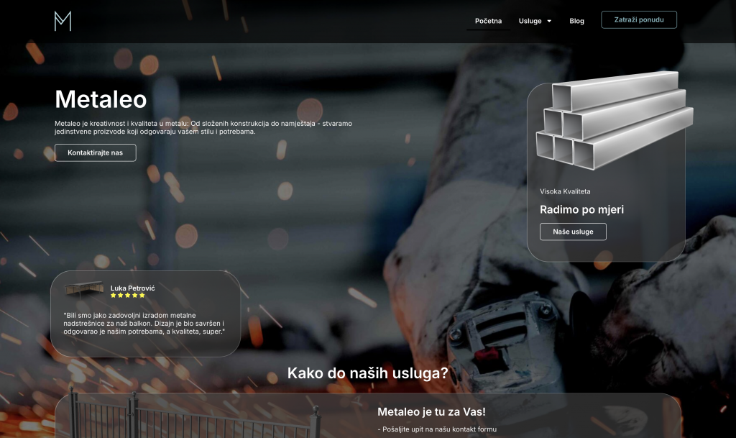Click the fifth yellow star in the rating
Screen dimensions: 736x438
tap(142, 295)
